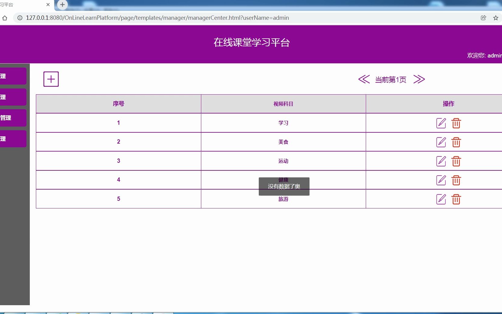Click the browser home icon

(5, 18)
